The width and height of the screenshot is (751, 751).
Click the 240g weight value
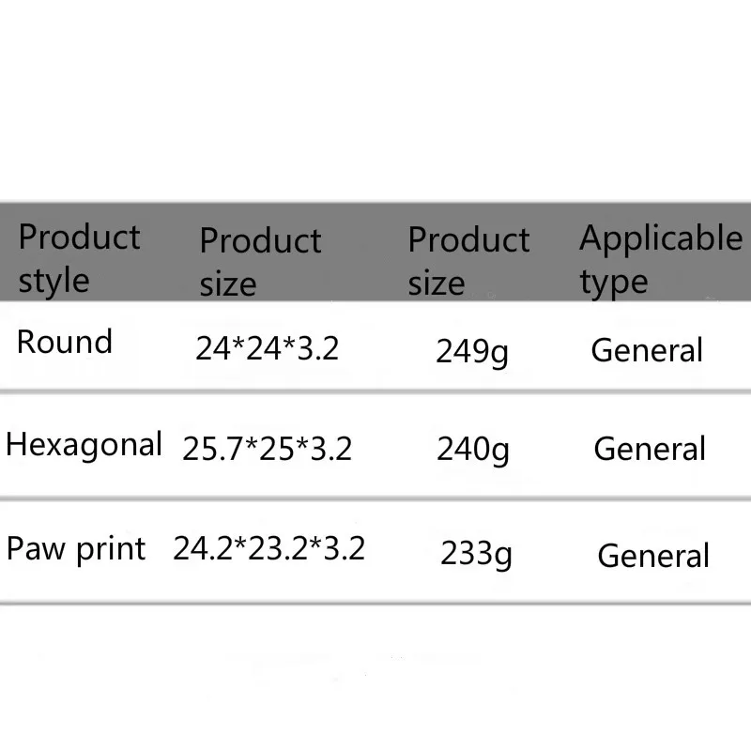click(473, 451)
